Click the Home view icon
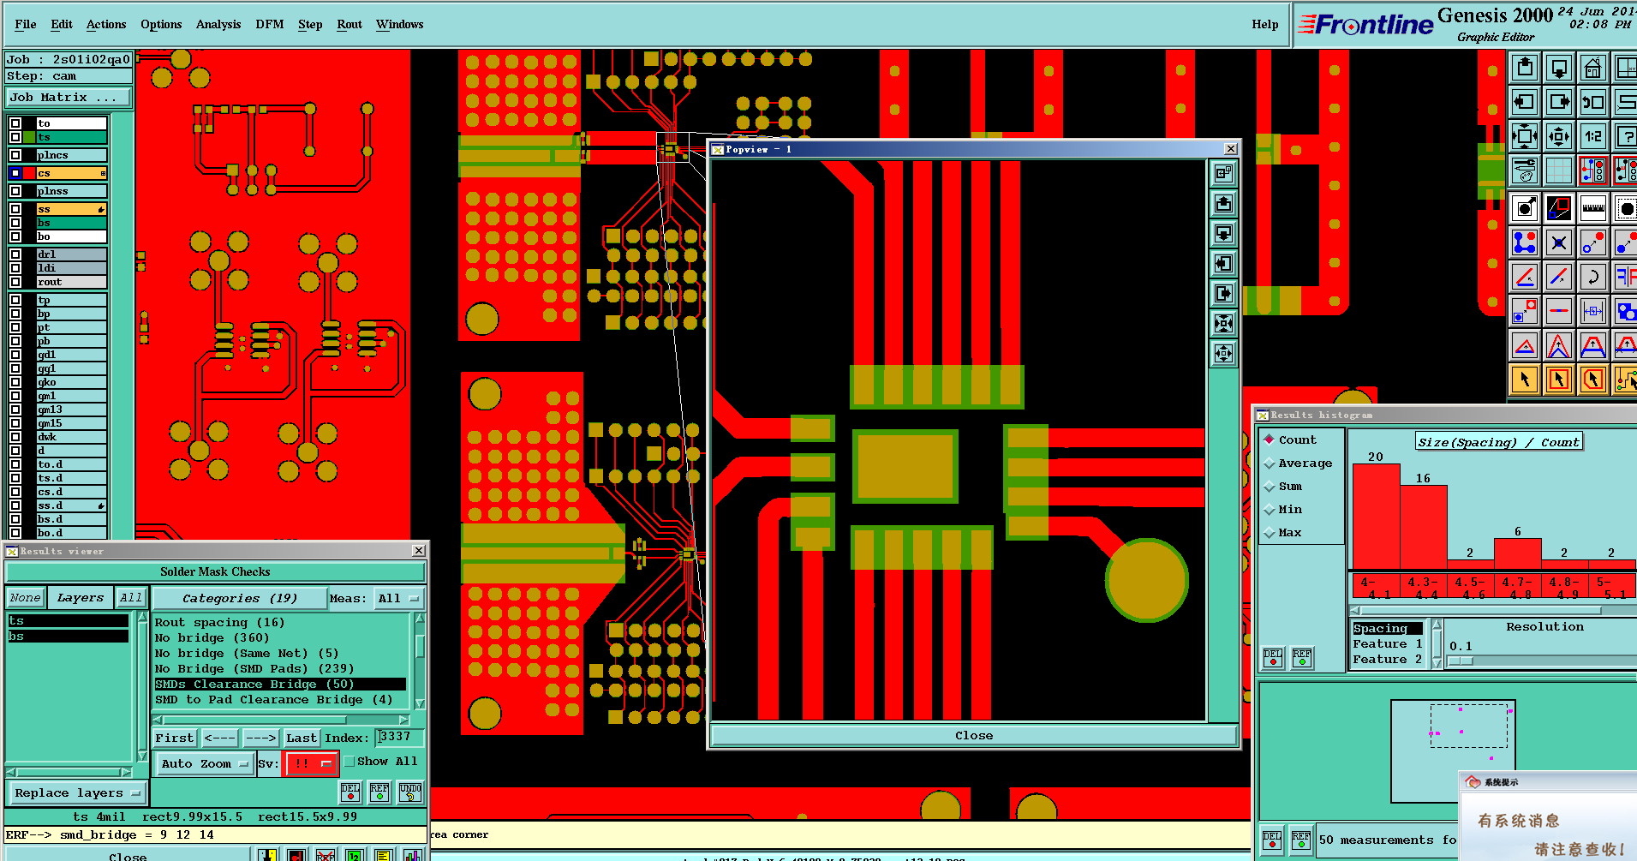 1592,68
